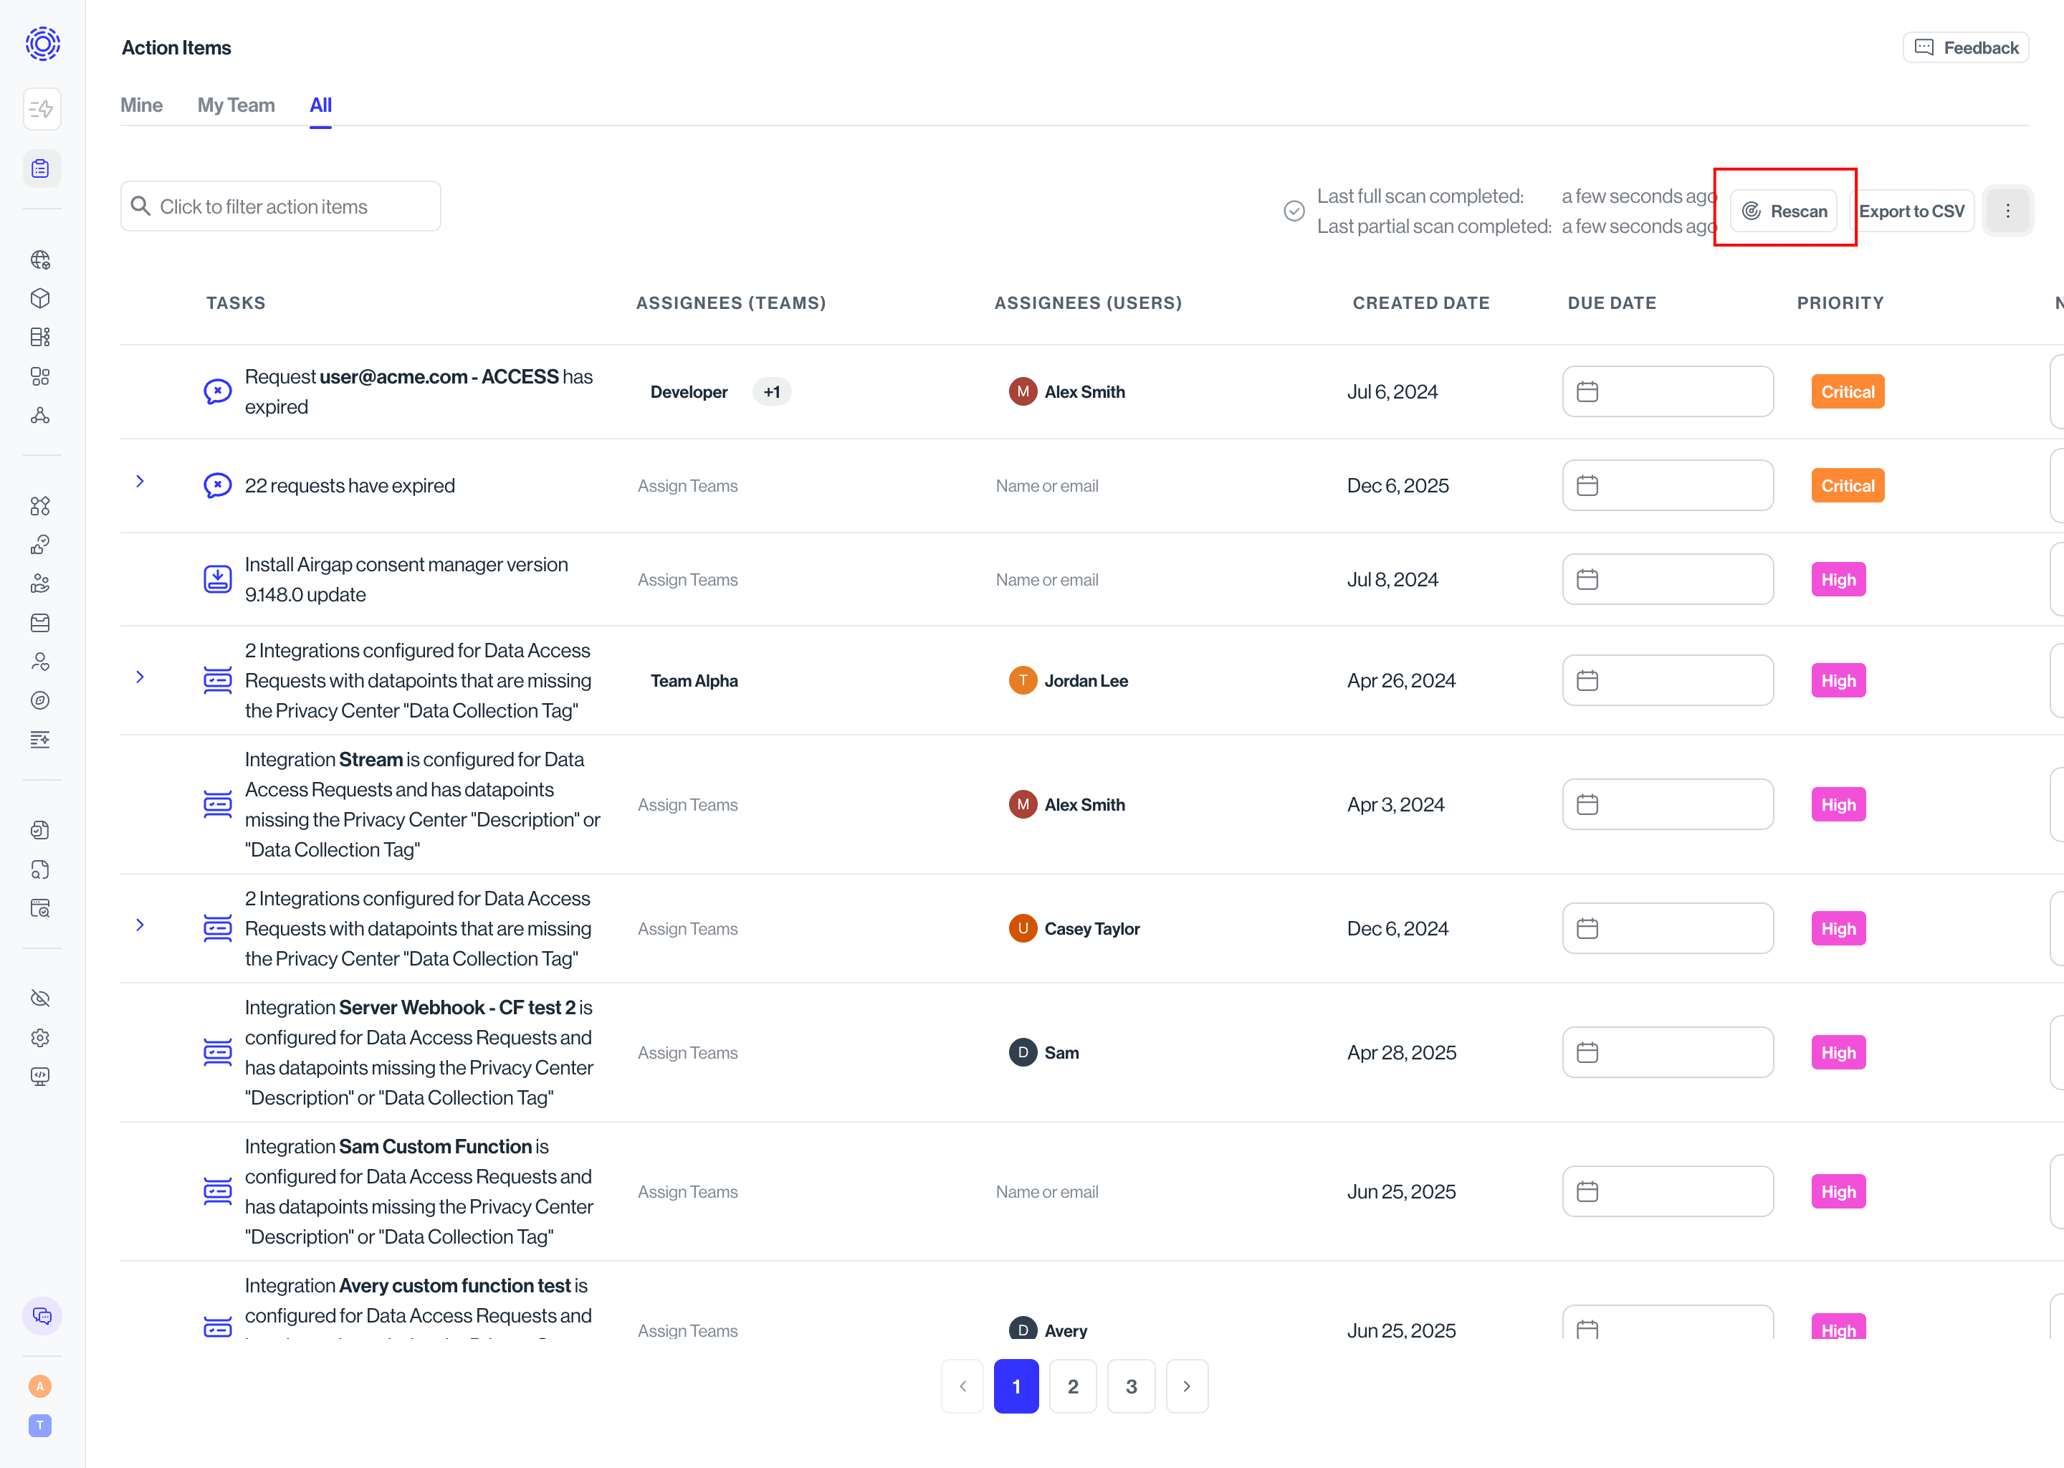Click the orange A user avatar
Image resolution: width=2064 pixels, height=1468 pixels.
pos(39,1387)
